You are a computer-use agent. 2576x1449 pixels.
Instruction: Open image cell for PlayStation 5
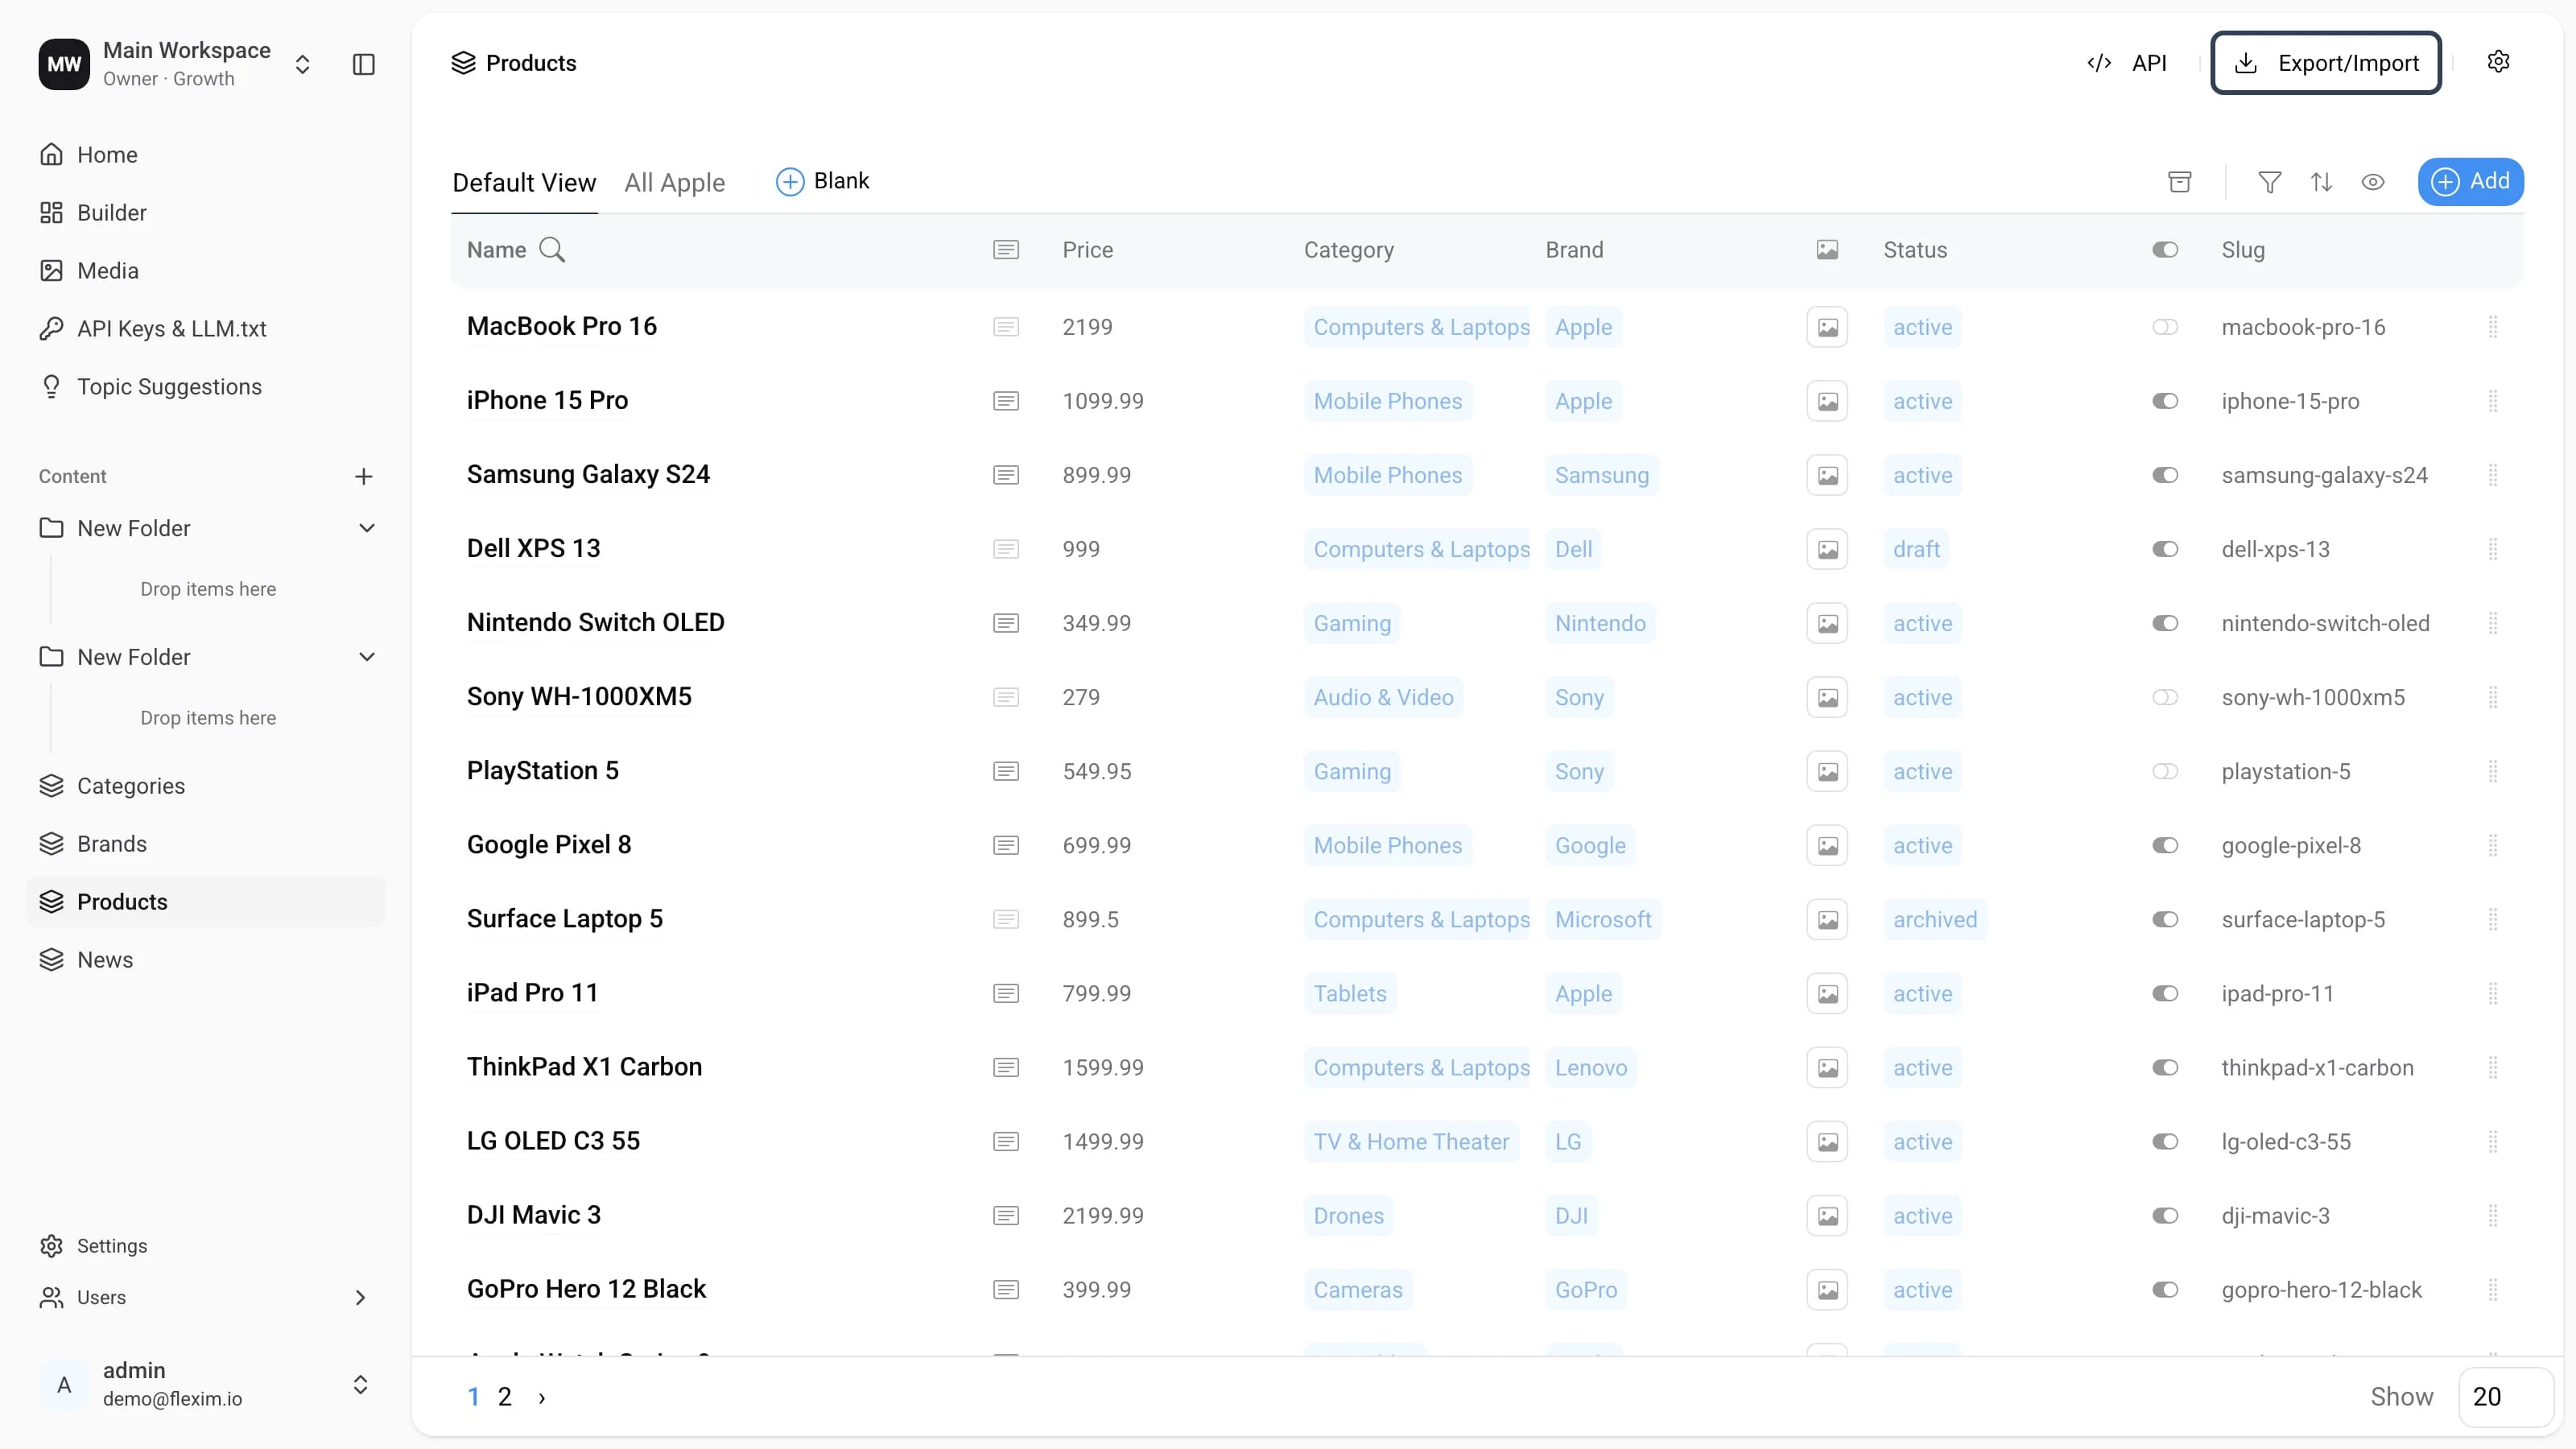coord(1827,771)
